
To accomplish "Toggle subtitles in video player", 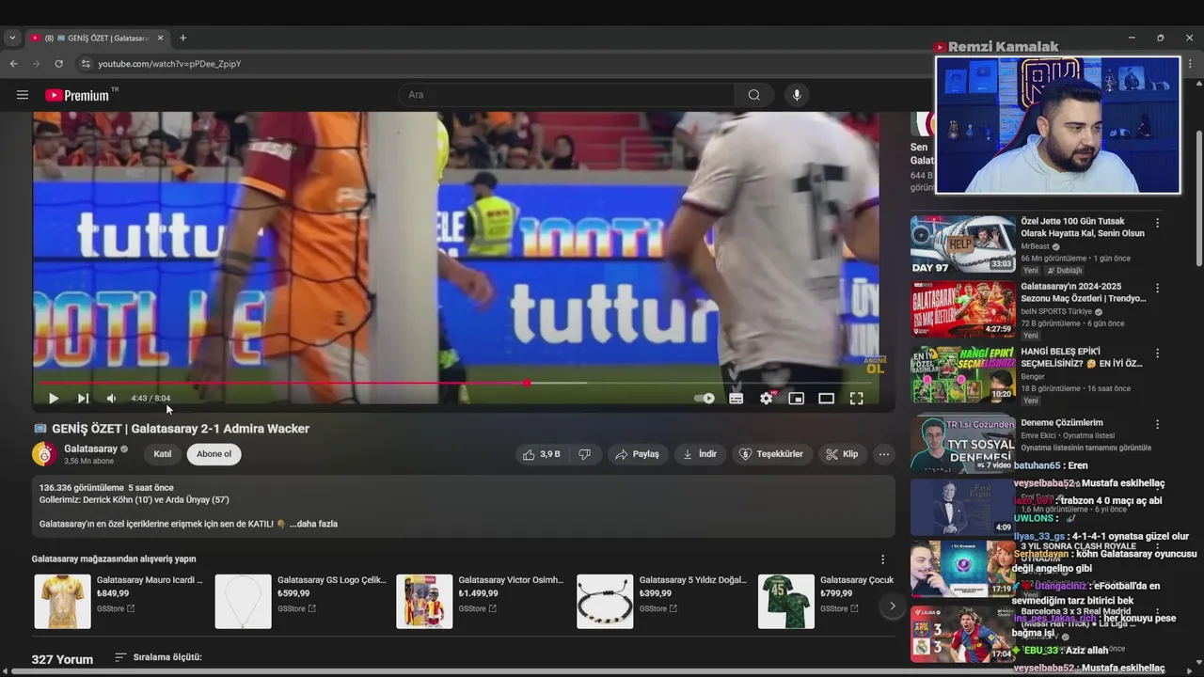I will (737, 399).
